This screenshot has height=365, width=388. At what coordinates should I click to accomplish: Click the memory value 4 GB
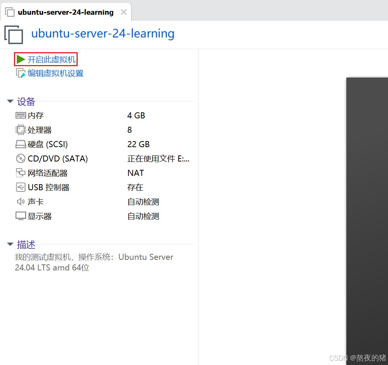pyautogui.click(x=136, y=115)
